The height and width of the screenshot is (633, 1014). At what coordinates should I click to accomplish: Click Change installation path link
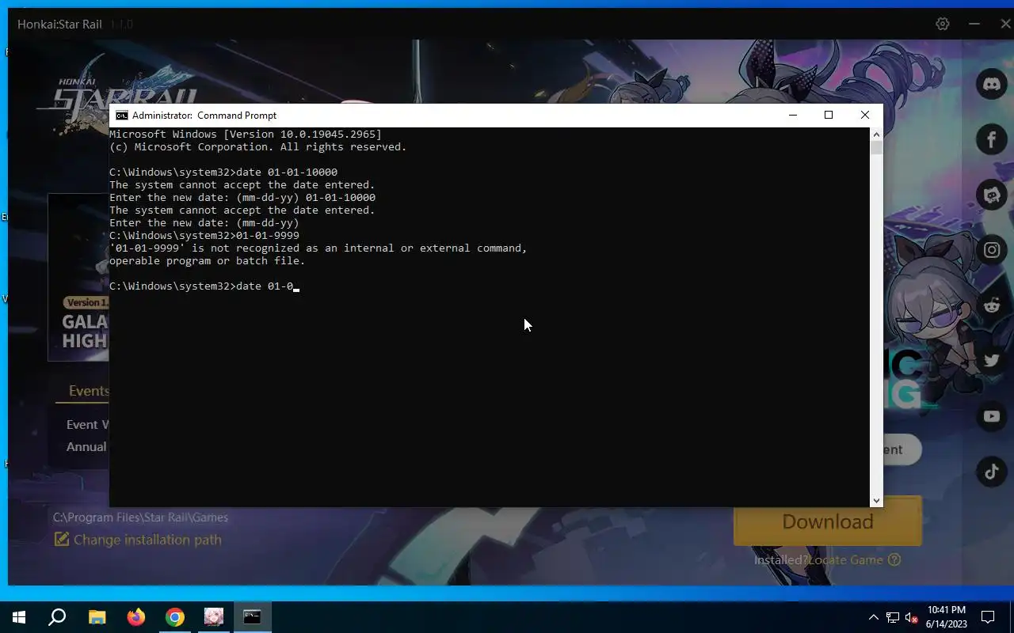point(138,540)
